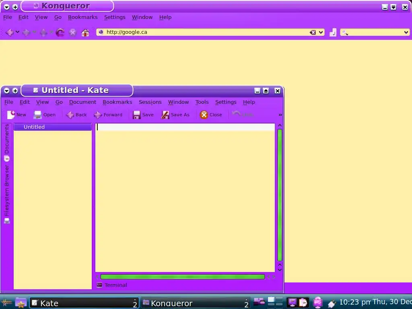Click the power plug tray icon

332,303
